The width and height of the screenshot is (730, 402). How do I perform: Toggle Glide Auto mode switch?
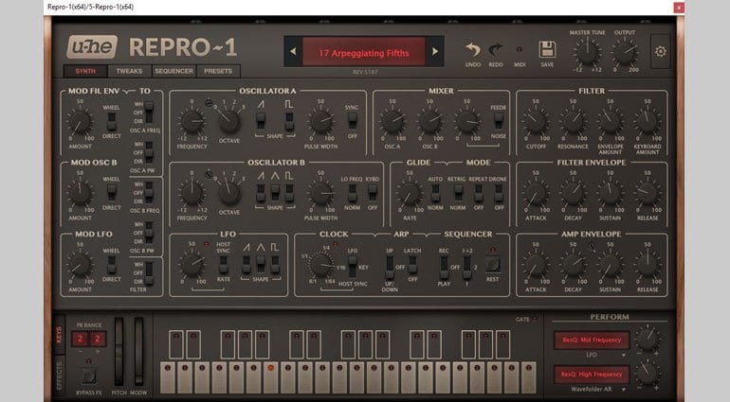(x=435, y=192)
